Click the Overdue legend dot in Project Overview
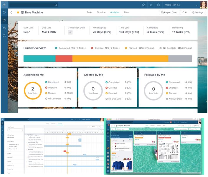Image resolution: width=208 pixels, height=177 pixels. [92, 48]
